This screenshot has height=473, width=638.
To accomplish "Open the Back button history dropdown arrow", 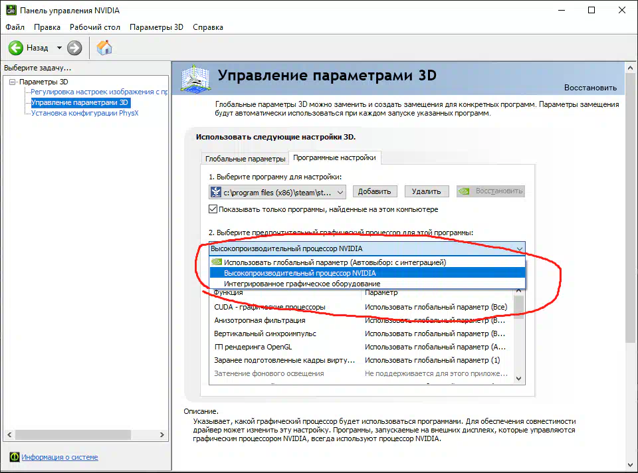I will 59,48.
